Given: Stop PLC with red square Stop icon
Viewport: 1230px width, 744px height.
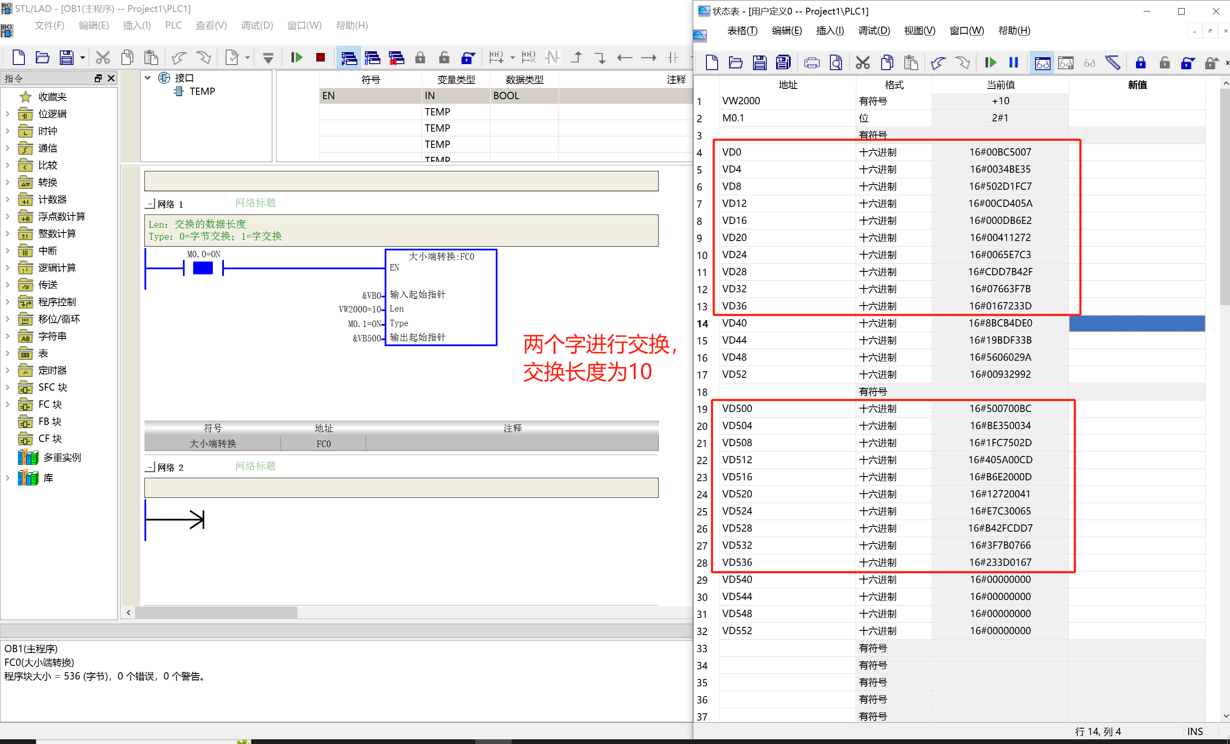Looking at the screenshot, I should click(321, 58).
